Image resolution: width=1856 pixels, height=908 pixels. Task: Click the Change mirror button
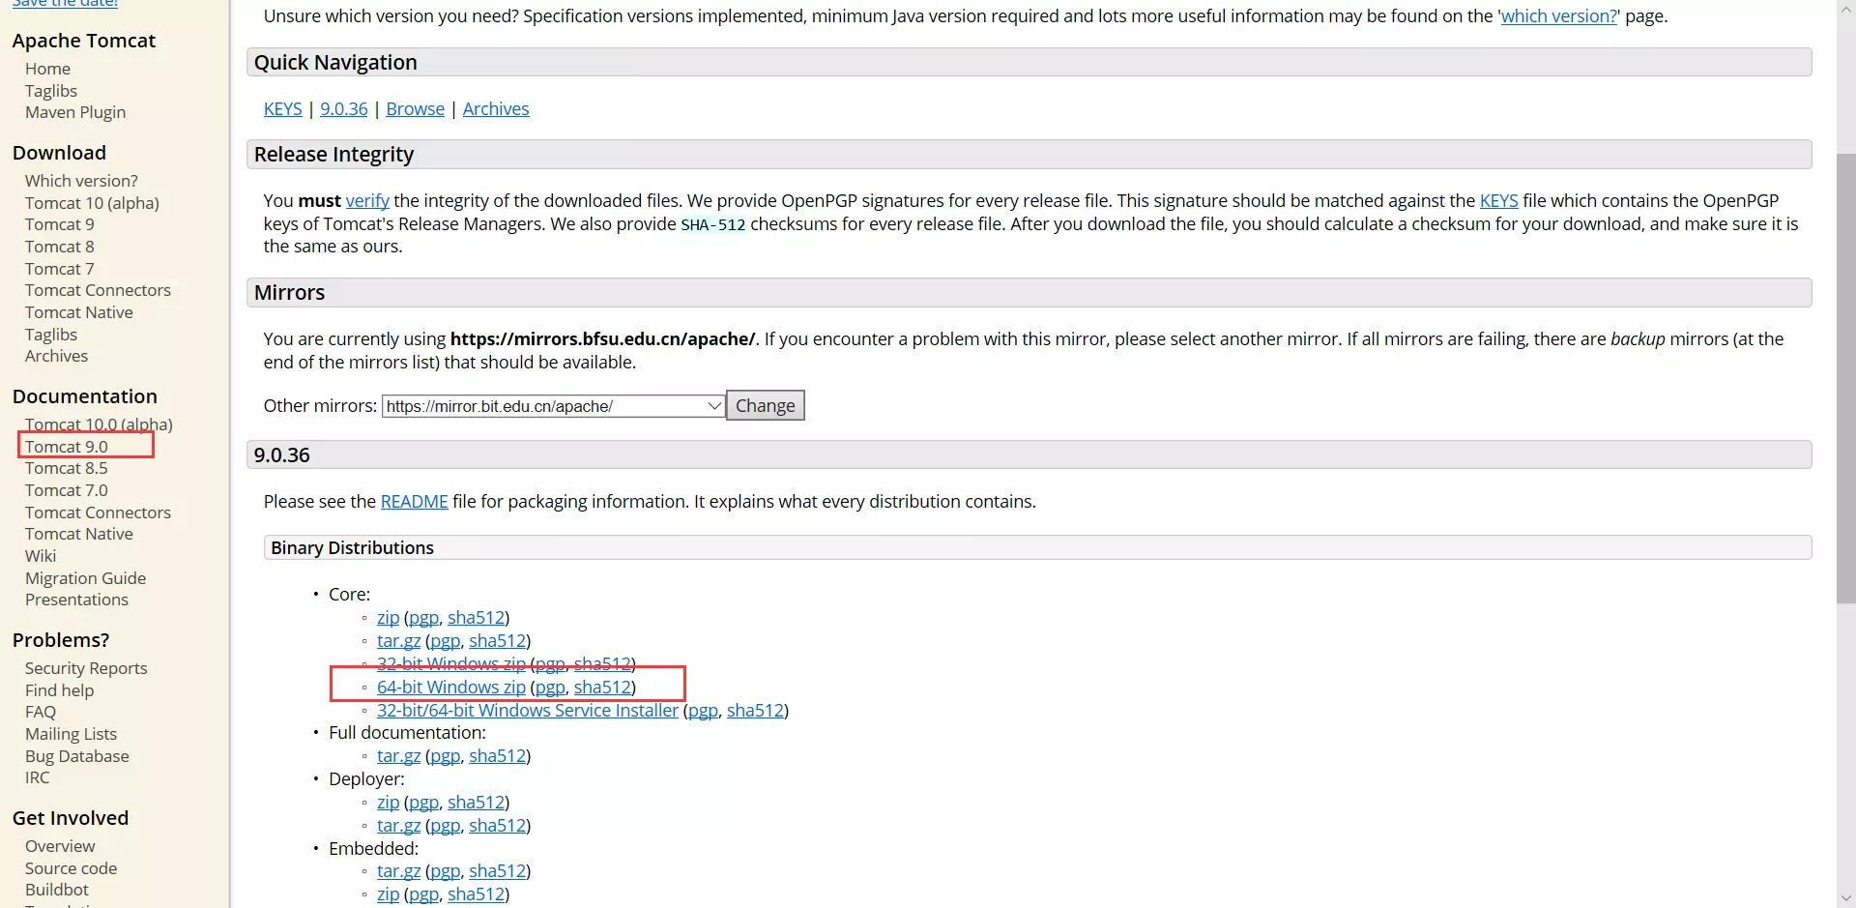pos(765,406)
